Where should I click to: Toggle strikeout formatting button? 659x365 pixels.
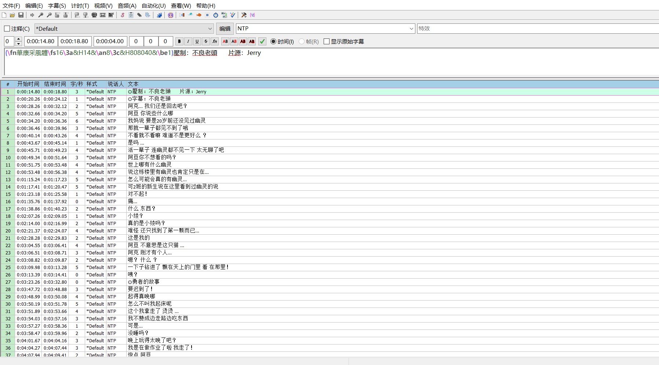point(206,41)
